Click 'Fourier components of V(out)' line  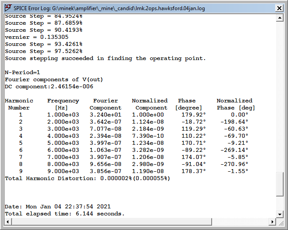pos(54,79)
